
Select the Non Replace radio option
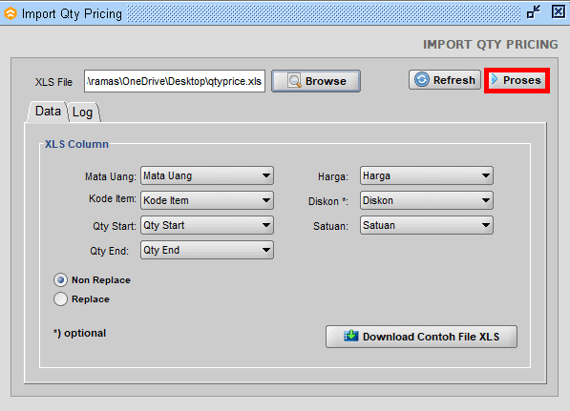click(60, 280)
